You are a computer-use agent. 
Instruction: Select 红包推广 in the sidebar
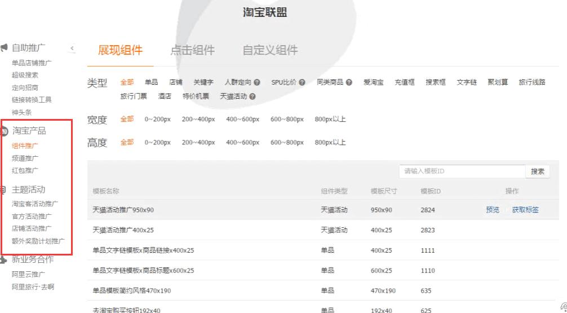click(x=25, y=170)
